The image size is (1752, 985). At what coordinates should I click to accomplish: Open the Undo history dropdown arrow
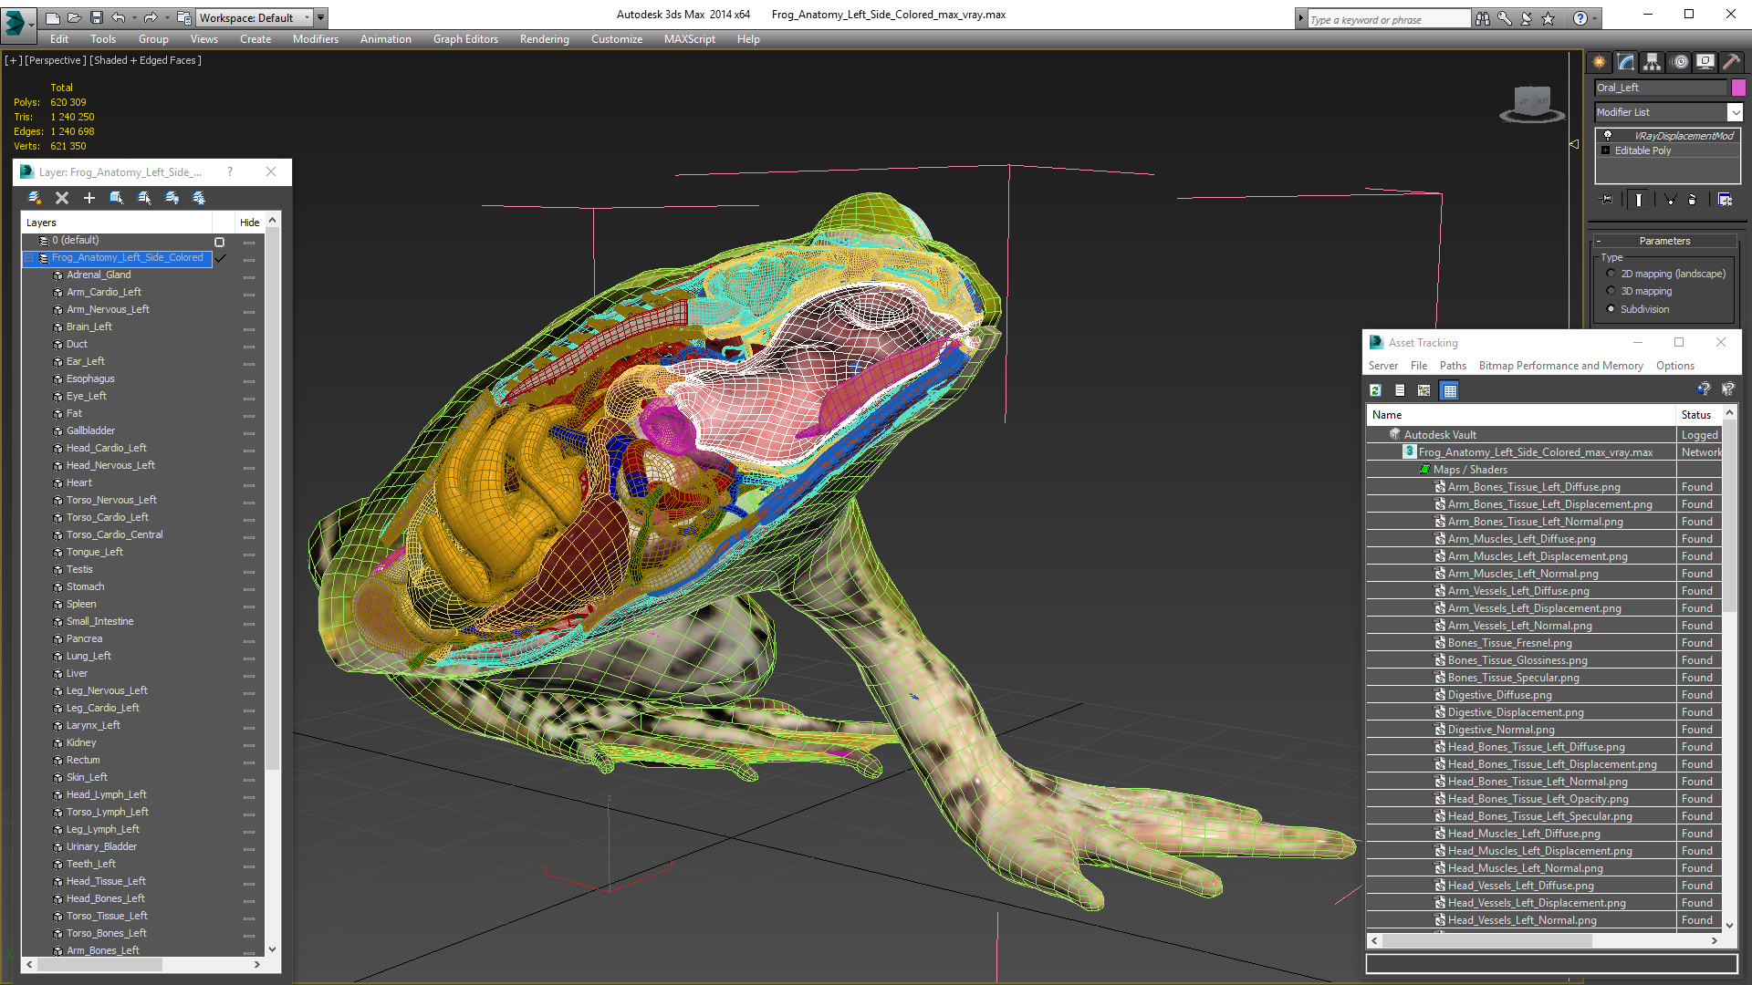pos(135,17)
